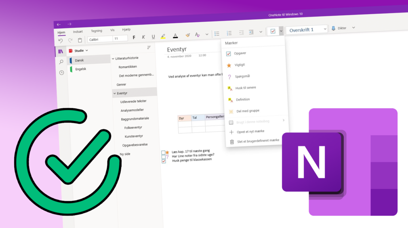Click the back arrow in title bar
Image resolution: width=408 pixels, height=228 pixels.
click(59, 25)
